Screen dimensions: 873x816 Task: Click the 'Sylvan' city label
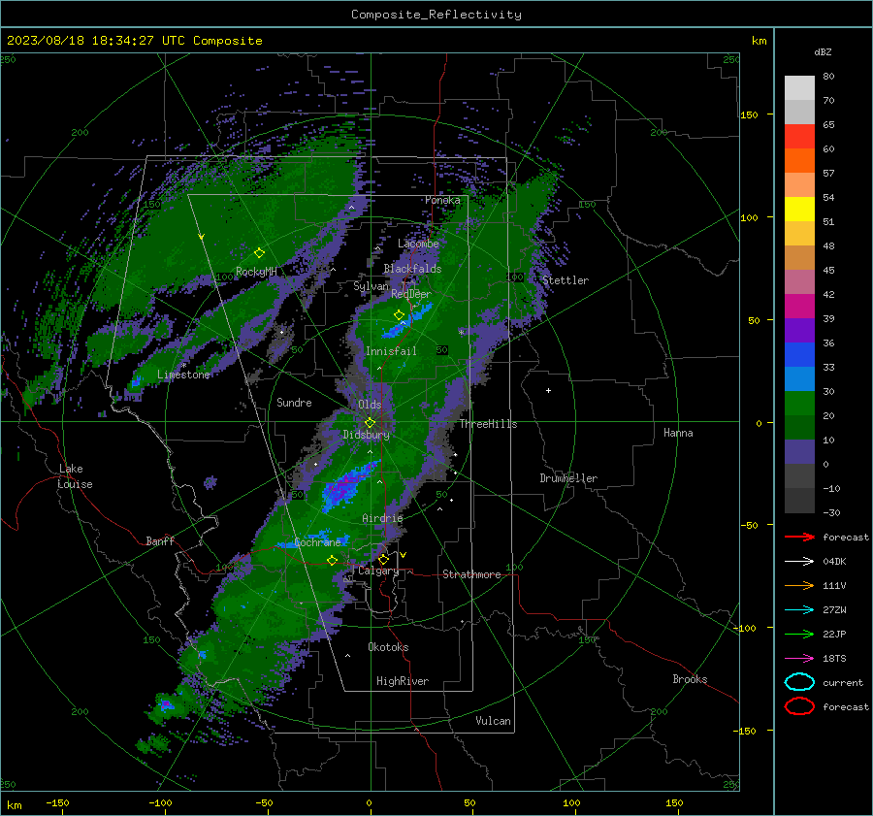371,285
